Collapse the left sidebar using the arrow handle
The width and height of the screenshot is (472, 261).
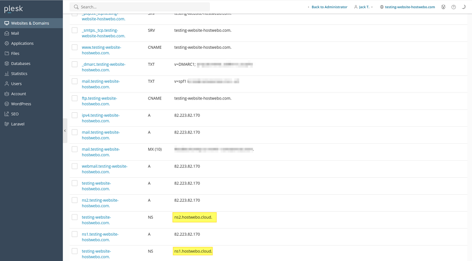tap(65, 131)
